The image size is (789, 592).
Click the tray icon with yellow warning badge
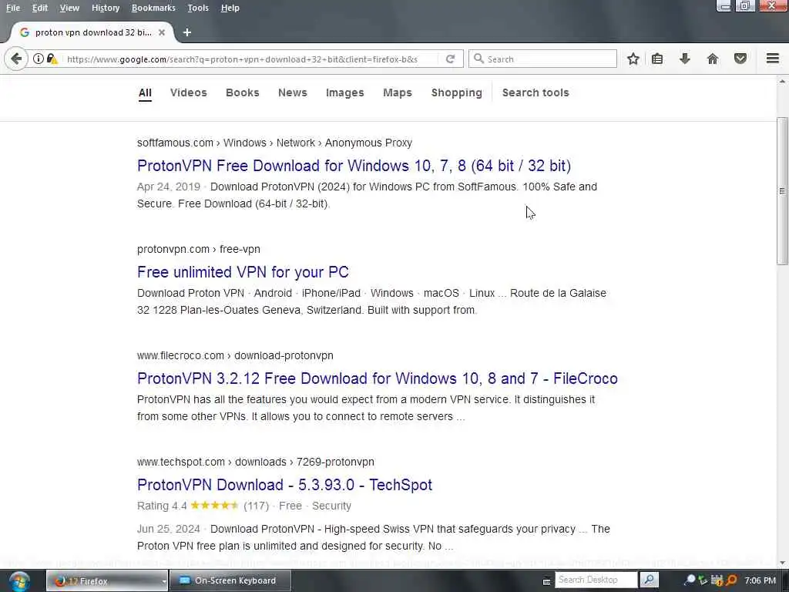[717, 580]
